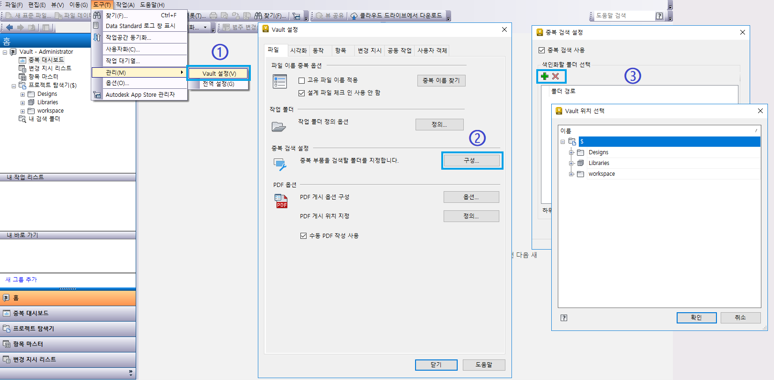
Task: Select Autodesk App Store 관리자 menu entry
Action: tap(139, 94)
